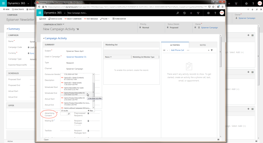Switch to the Notes tab
263x143 pixels.
tap(203, 45)
